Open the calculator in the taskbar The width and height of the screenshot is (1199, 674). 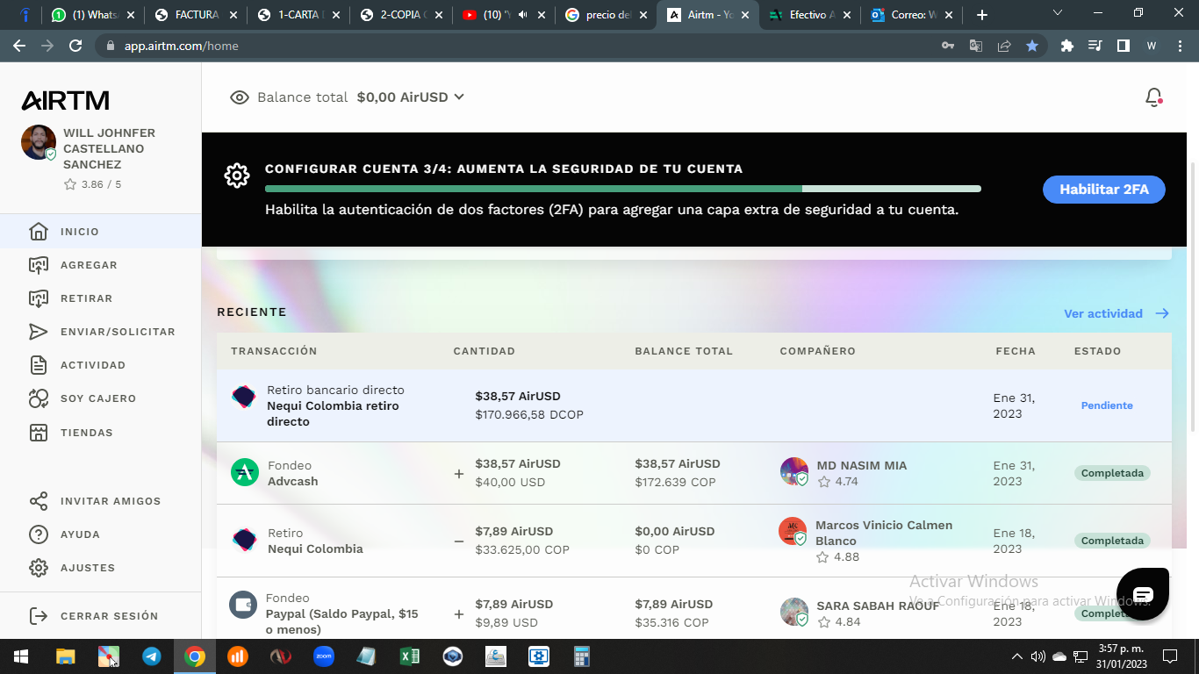point(581,656)
